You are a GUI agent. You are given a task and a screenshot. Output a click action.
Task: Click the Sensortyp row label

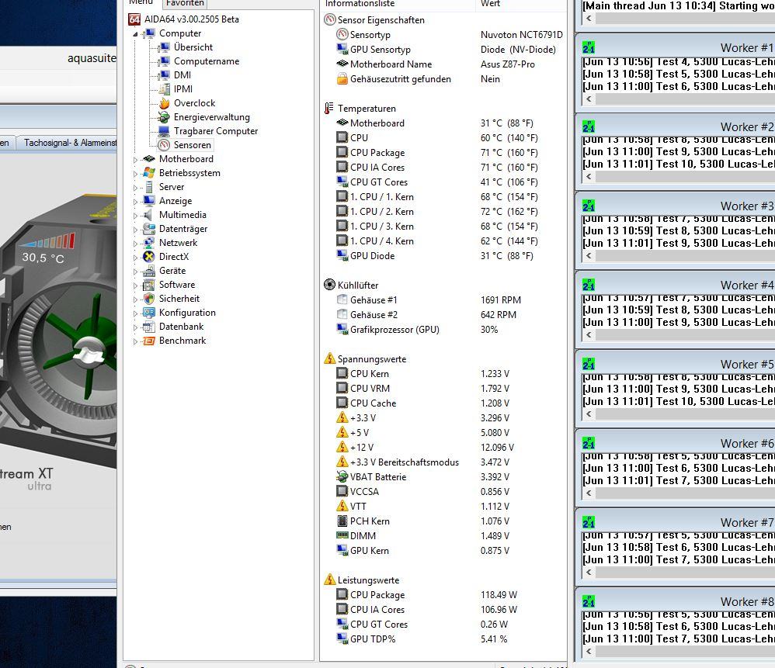(x=370, y=35)
